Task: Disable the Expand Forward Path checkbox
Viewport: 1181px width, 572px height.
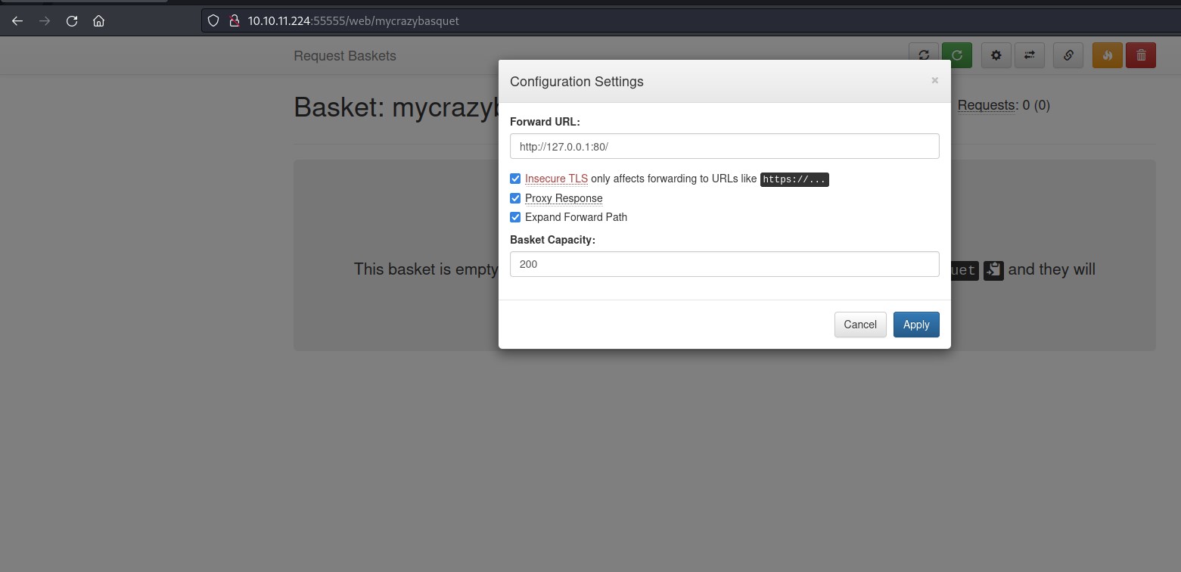Action: pyautogui.click(x=515, y=217)
